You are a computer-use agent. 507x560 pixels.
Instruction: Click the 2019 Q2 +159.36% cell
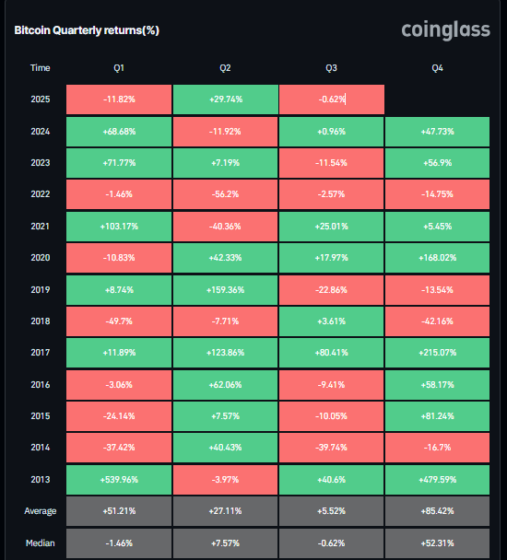[x=225, y=290]
